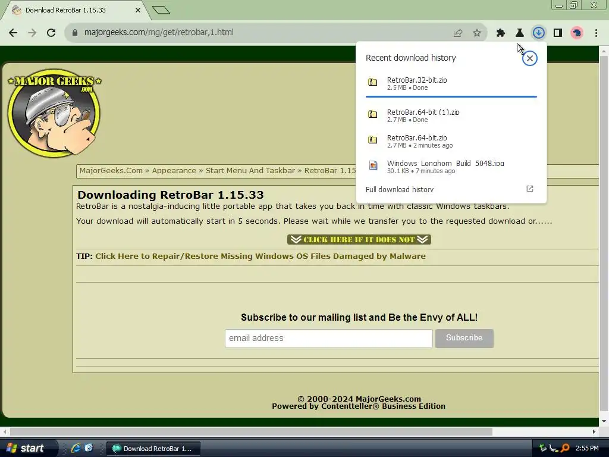
Task: Open the Extensions puzzle icon
Action: (x=501, y=33)
